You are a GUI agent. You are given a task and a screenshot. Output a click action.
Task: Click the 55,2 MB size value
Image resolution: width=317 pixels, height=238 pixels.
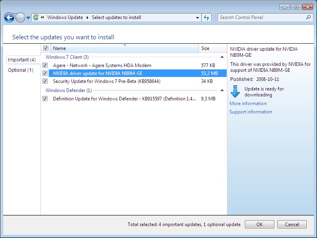coord(210,73)
